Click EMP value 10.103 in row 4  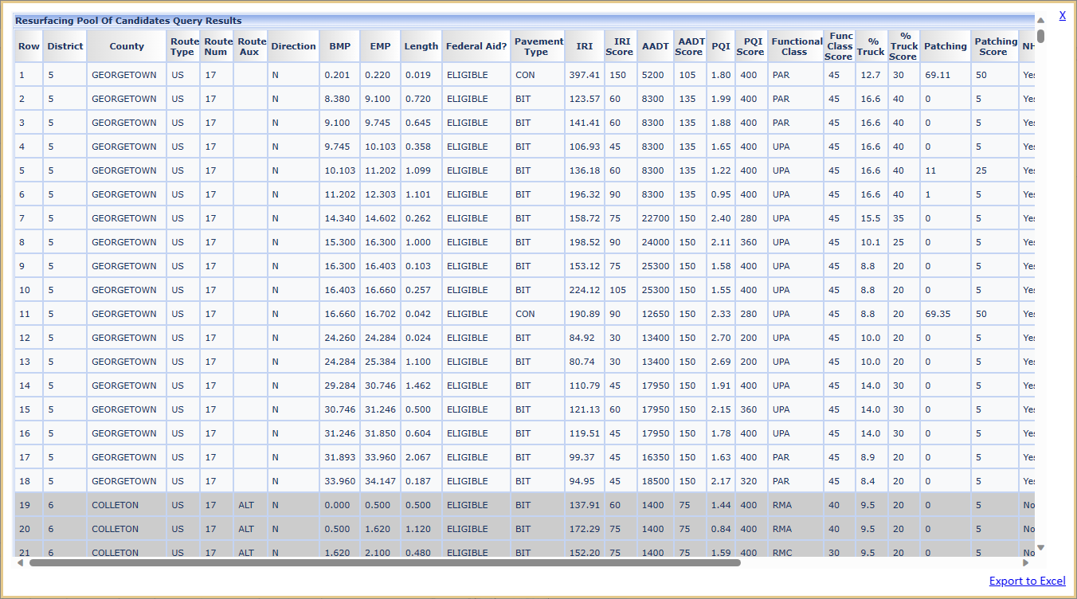click(x=380, y=147)
